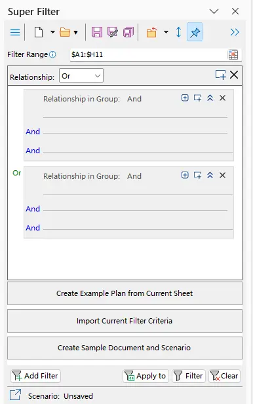253x404 pixels.
Task: Delete all groups using large X icon
Action: pos(234,75)
